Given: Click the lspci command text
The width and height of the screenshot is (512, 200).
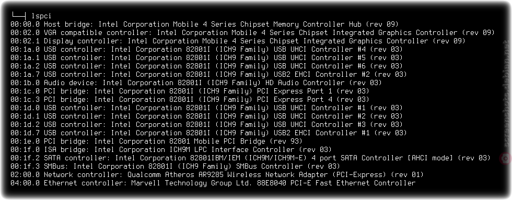Looking at the screenshot, I should pyautogui.click(x=41, y=16).
